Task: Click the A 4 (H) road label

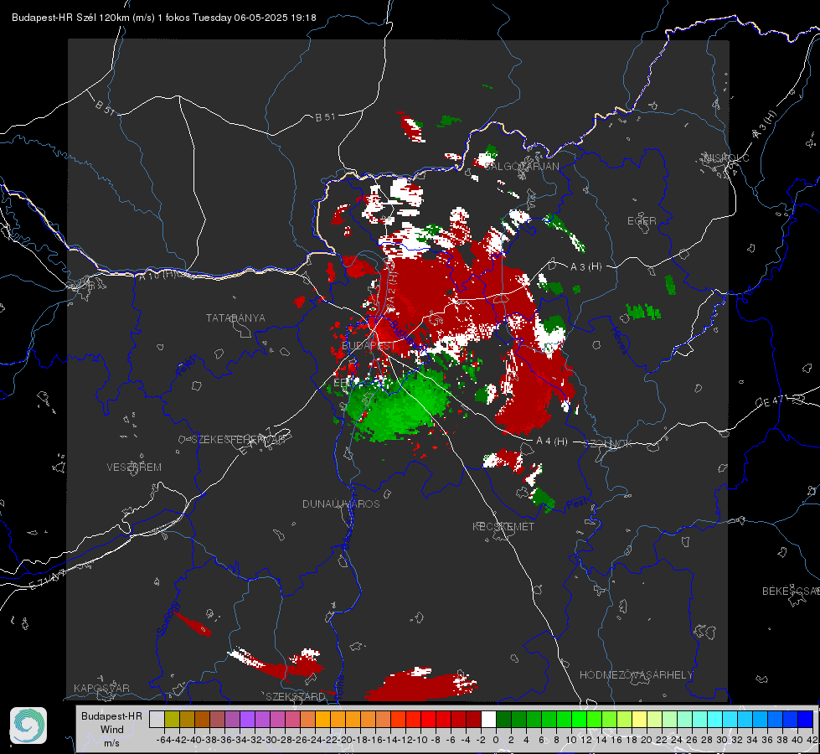Action: pyautogui.click(x=552, y=442)
